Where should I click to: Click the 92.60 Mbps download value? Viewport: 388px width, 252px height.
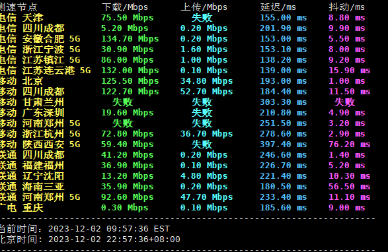click(x=128, y=197)
